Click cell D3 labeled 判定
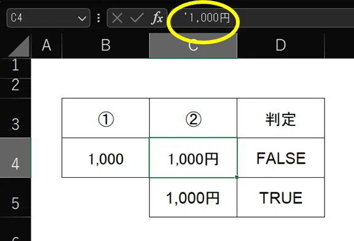 coord(281,118)
